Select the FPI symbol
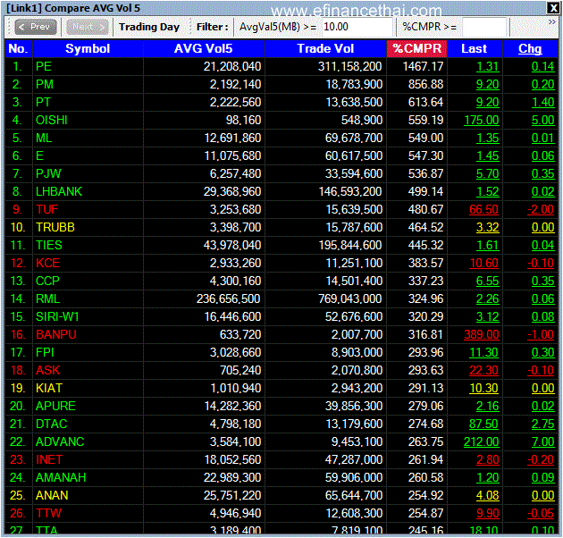The image size is (563, 538). pos(45,352)
